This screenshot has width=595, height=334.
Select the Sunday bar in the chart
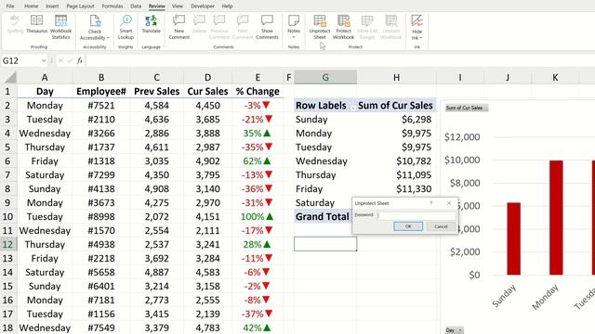coord(514,238)
